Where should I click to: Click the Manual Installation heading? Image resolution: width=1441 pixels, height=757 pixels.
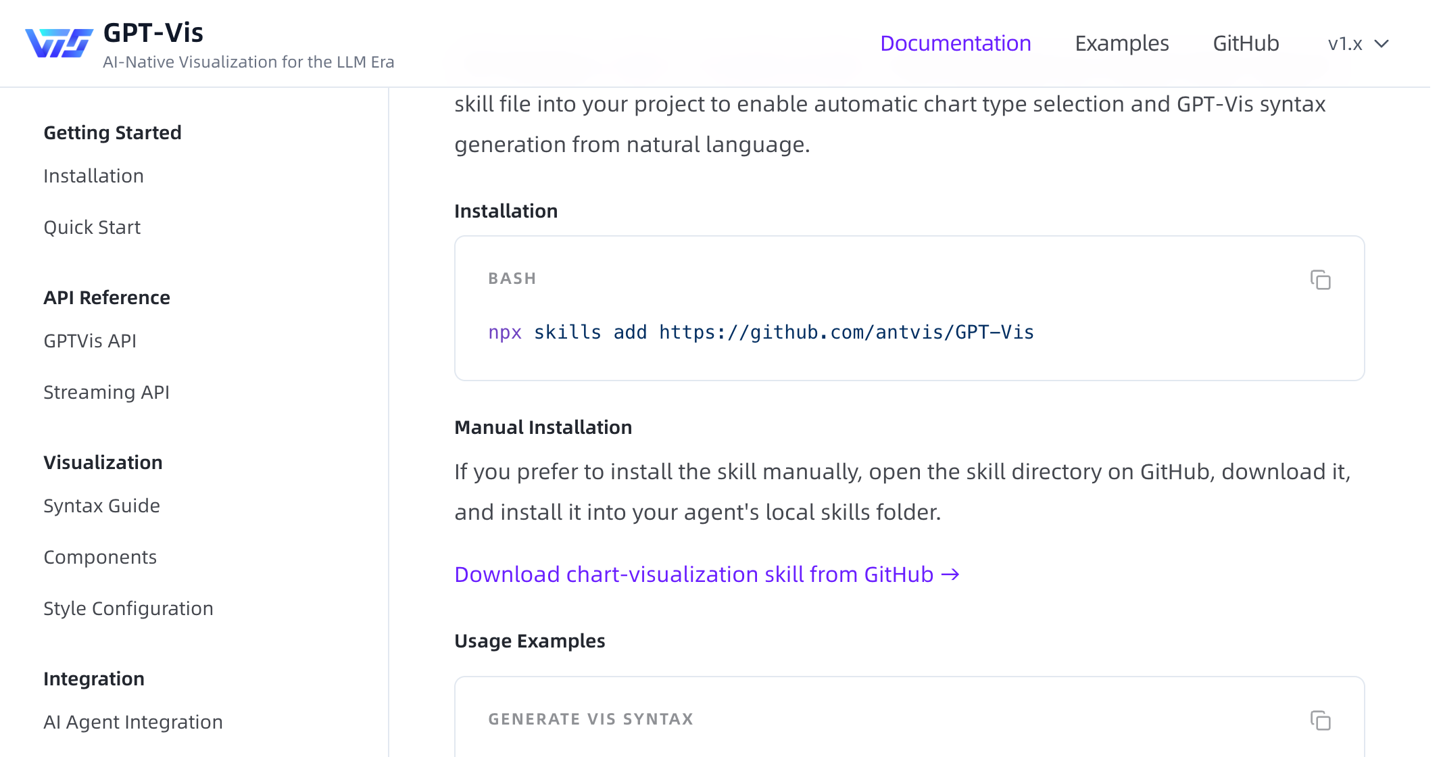click(x=543, y=427)
